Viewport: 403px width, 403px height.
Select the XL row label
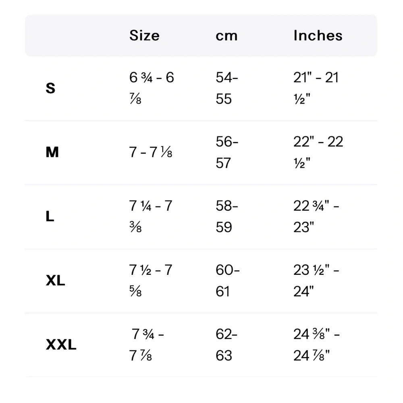55,280
